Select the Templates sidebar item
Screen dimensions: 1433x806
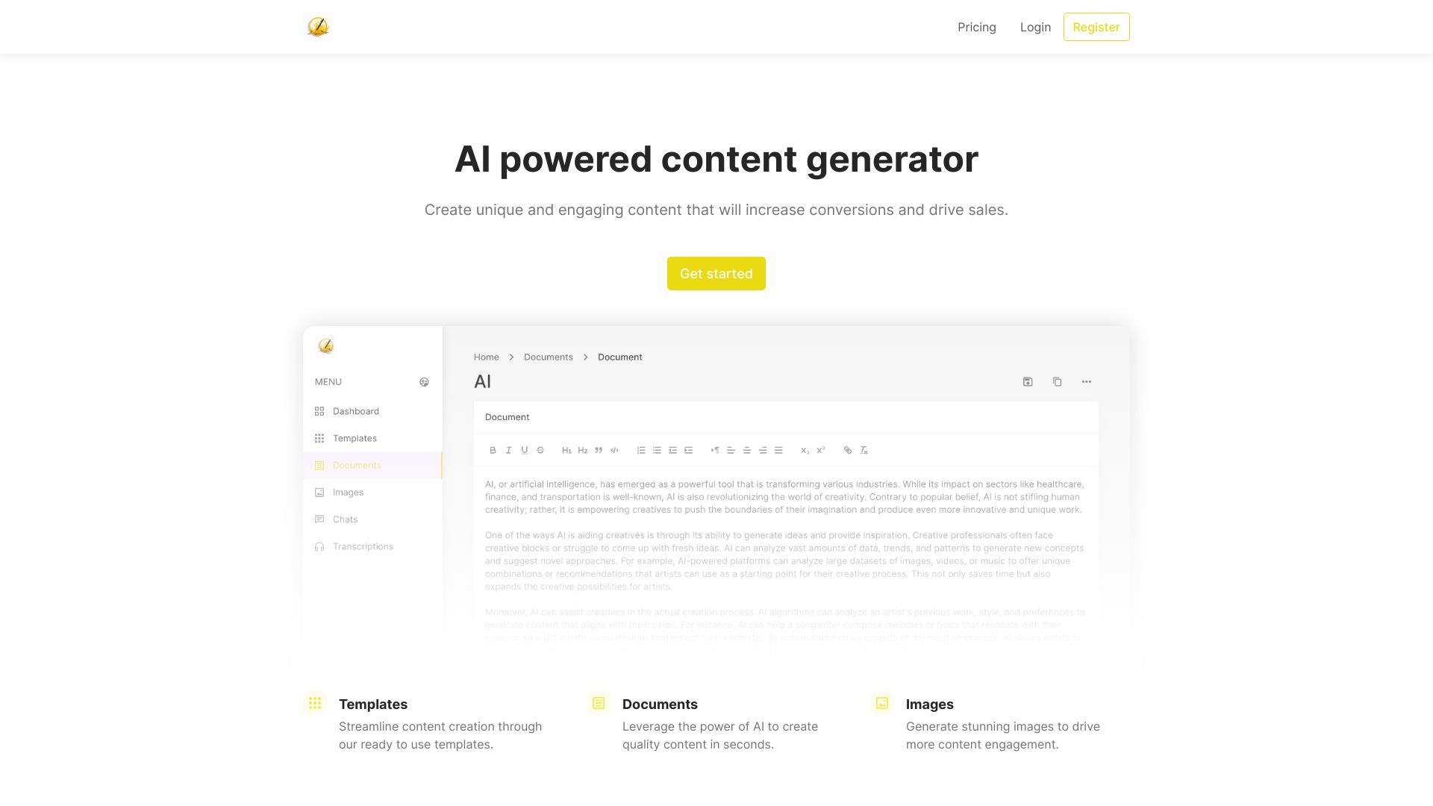coord(355,438)
